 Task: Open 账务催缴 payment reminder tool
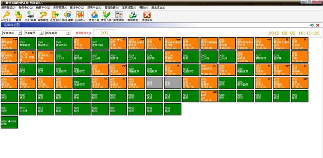pos(67,16)
